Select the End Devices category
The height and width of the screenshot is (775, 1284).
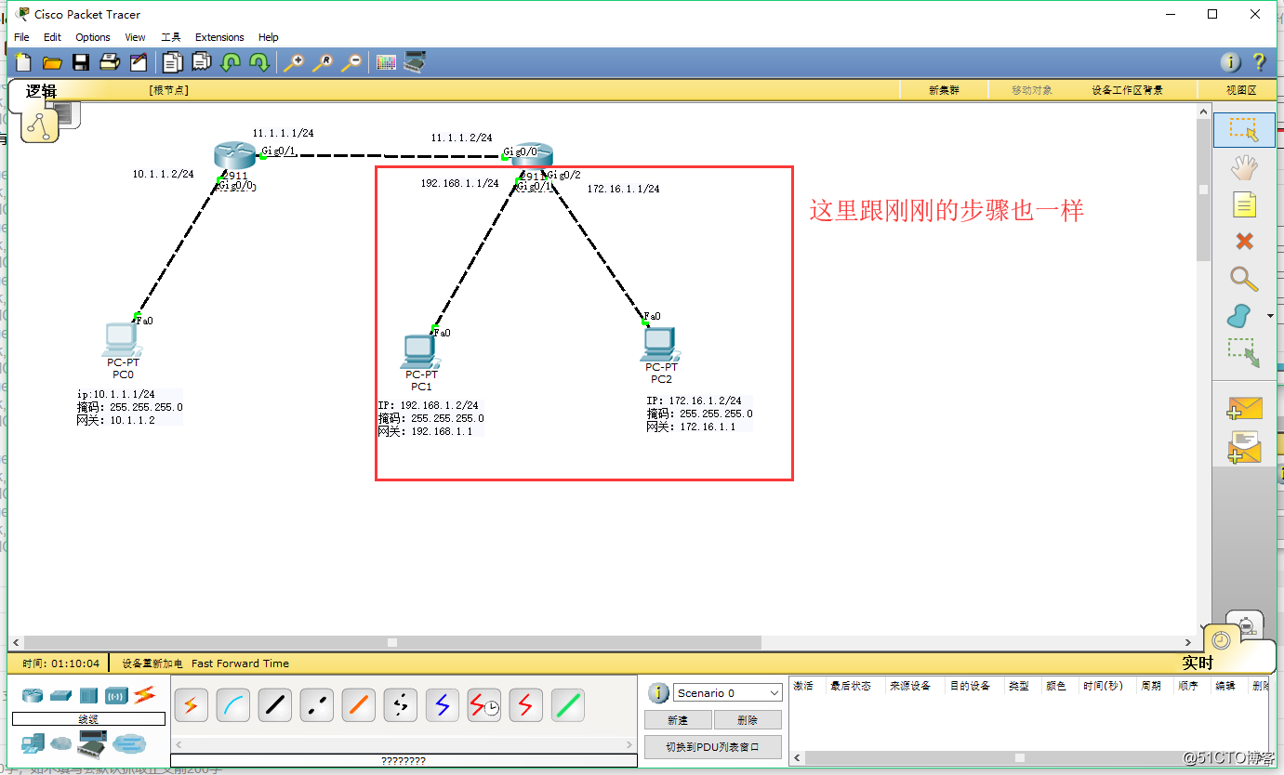pyautogui.click(x=33, y=743)
